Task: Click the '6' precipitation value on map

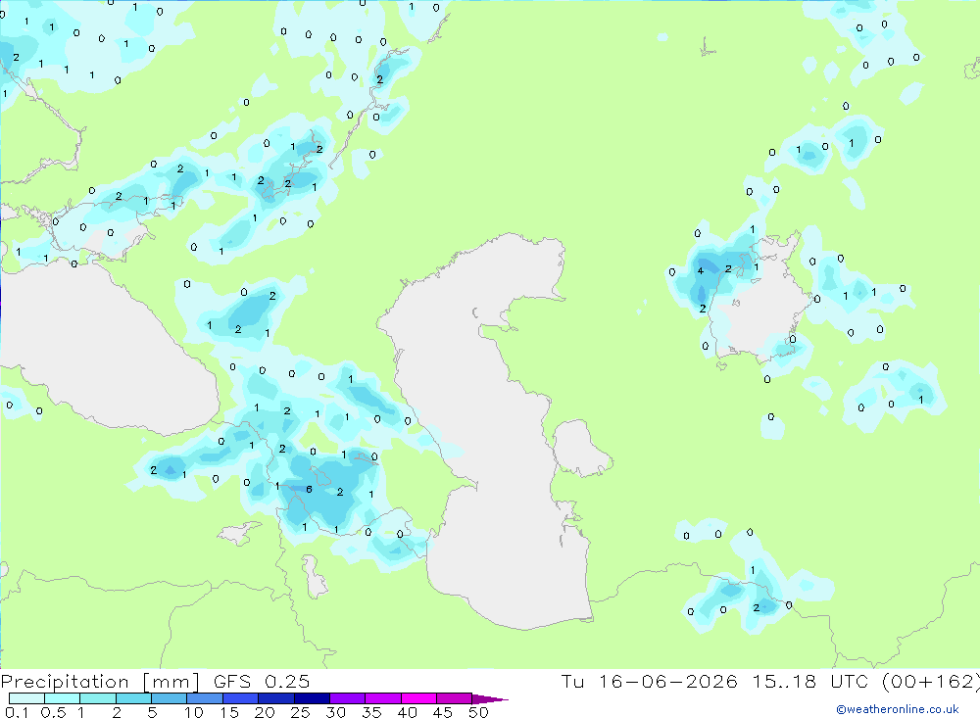Action: coord(309,490)
